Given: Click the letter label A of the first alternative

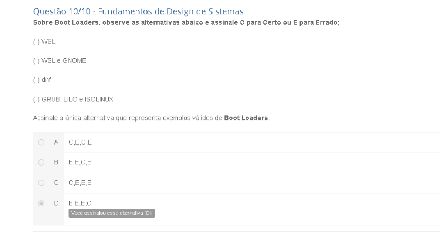Looking at the screenshot, I should click(x=56, y=142).
